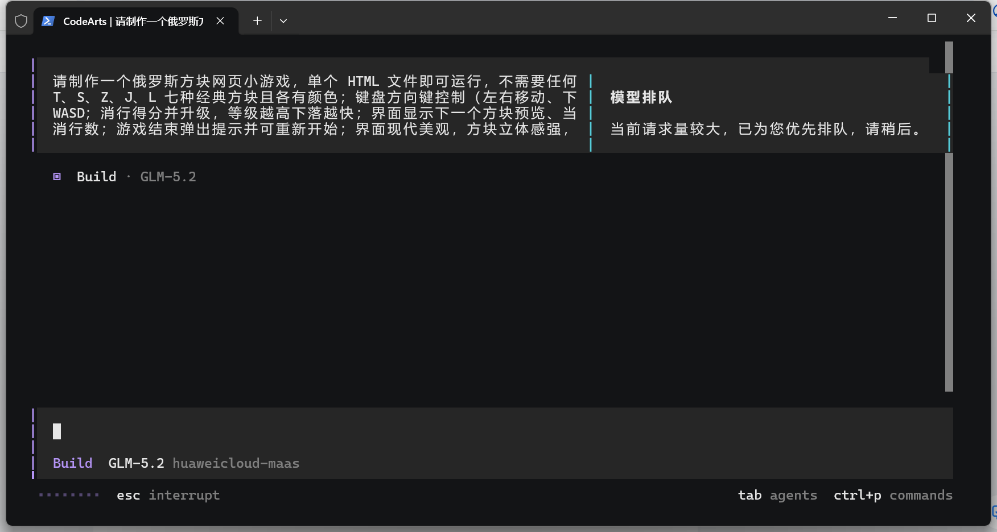Click the square icon beside Build · GLM-5.2
Screen dimensions: 997x532
[57, 177]
